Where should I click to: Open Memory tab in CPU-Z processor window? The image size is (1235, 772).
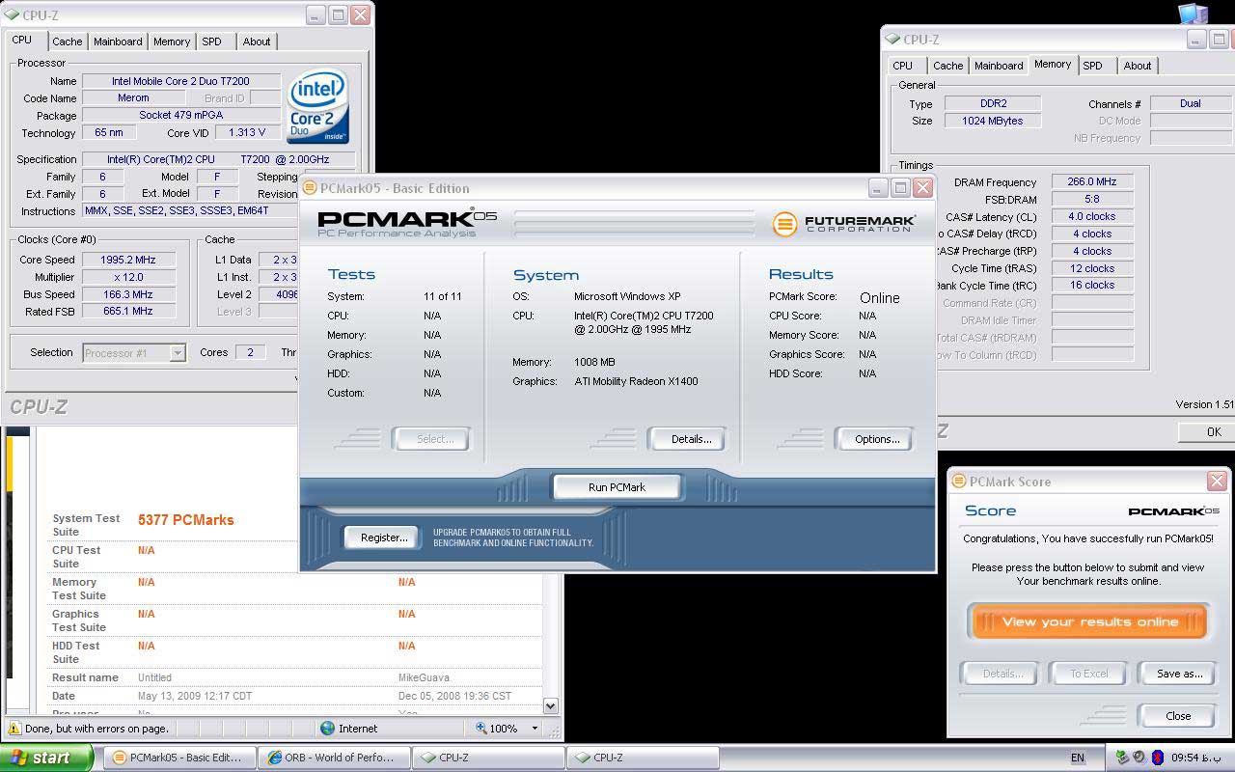(x=172, y=41)
